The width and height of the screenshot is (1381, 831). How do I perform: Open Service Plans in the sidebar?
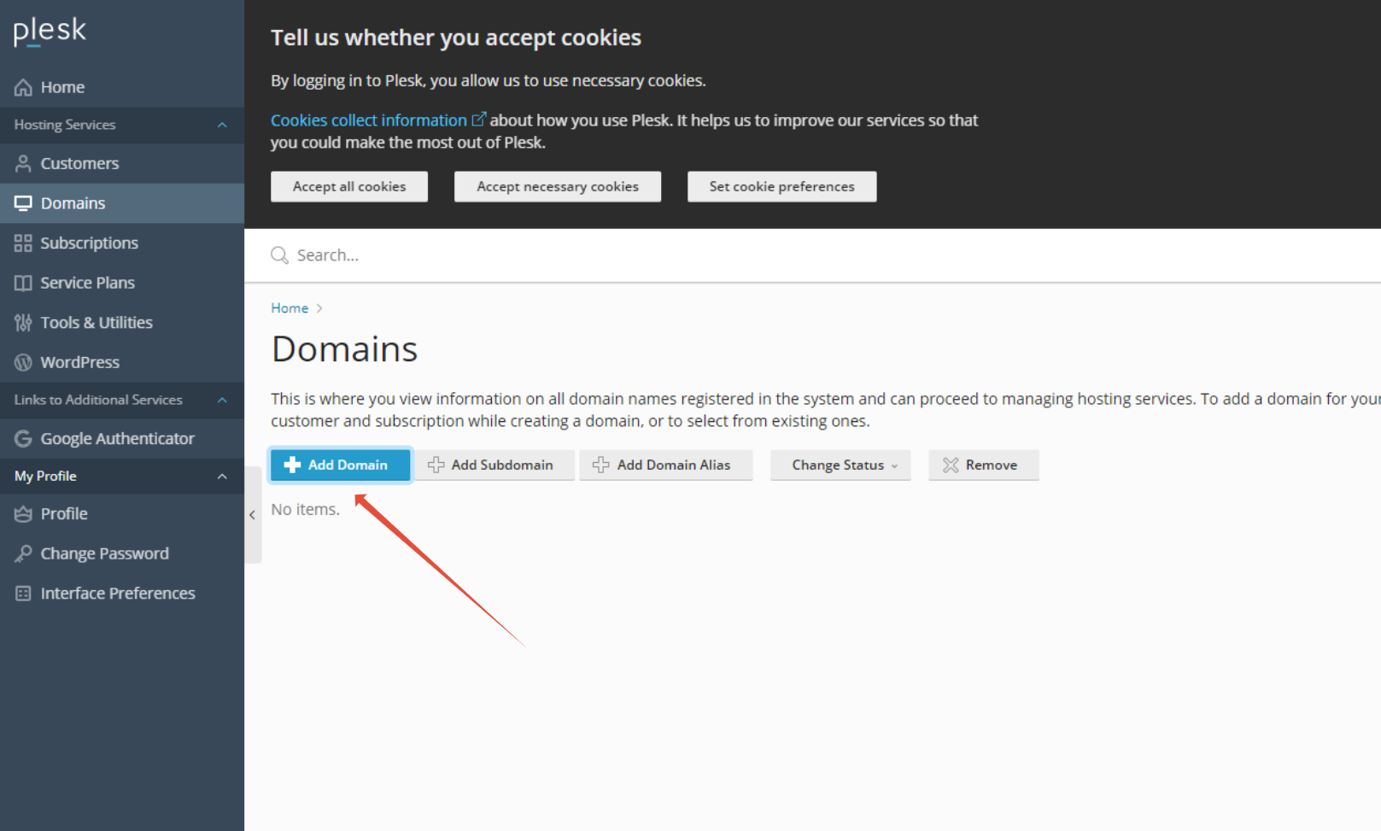tap(122, 283)
